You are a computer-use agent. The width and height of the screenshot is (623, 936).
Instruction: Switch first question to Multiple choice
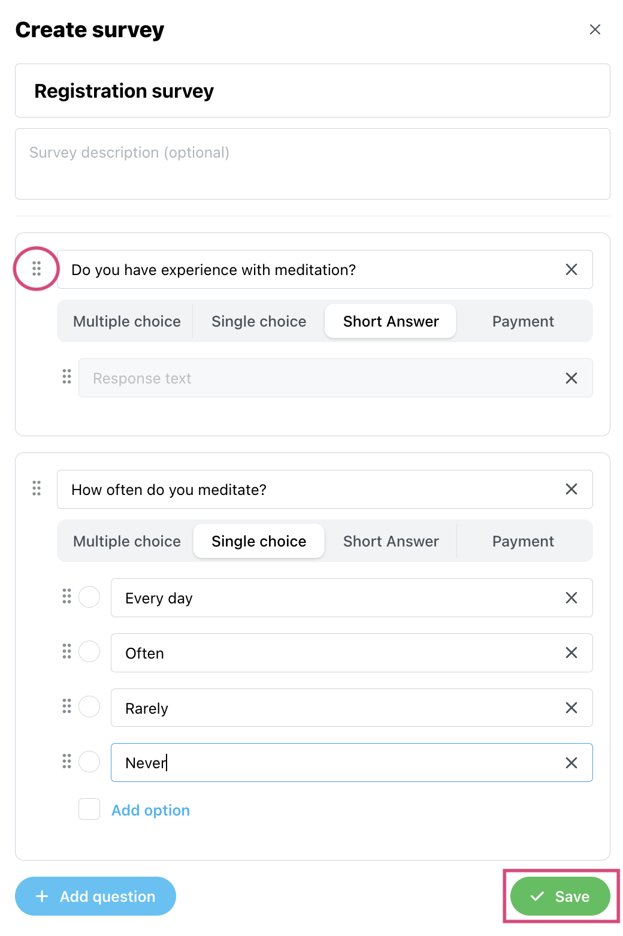pos(127,321)
